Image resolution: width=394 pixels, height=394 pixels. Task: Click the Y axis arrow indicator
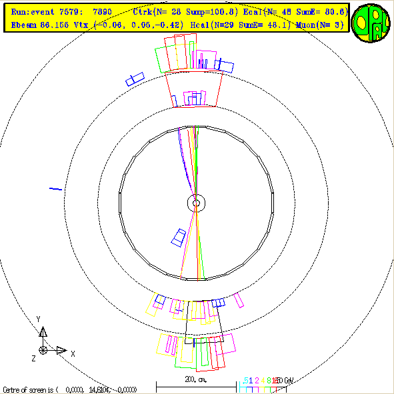point(43,331)
